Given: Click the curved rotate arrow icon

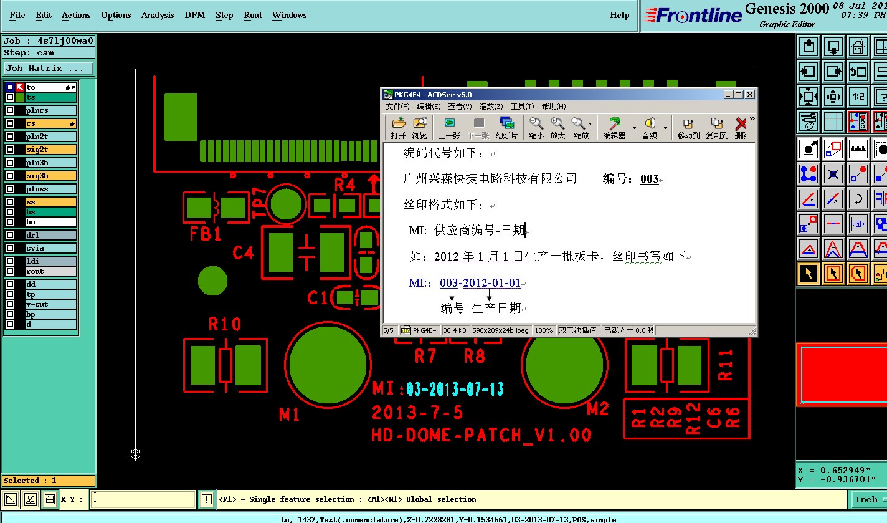Looking at the screenshot, I should point(858,199).
